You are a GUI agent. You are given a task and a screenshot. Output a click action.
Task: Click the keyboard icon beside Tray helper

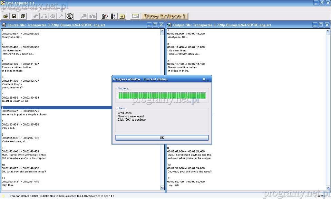[x=135, y=16]
